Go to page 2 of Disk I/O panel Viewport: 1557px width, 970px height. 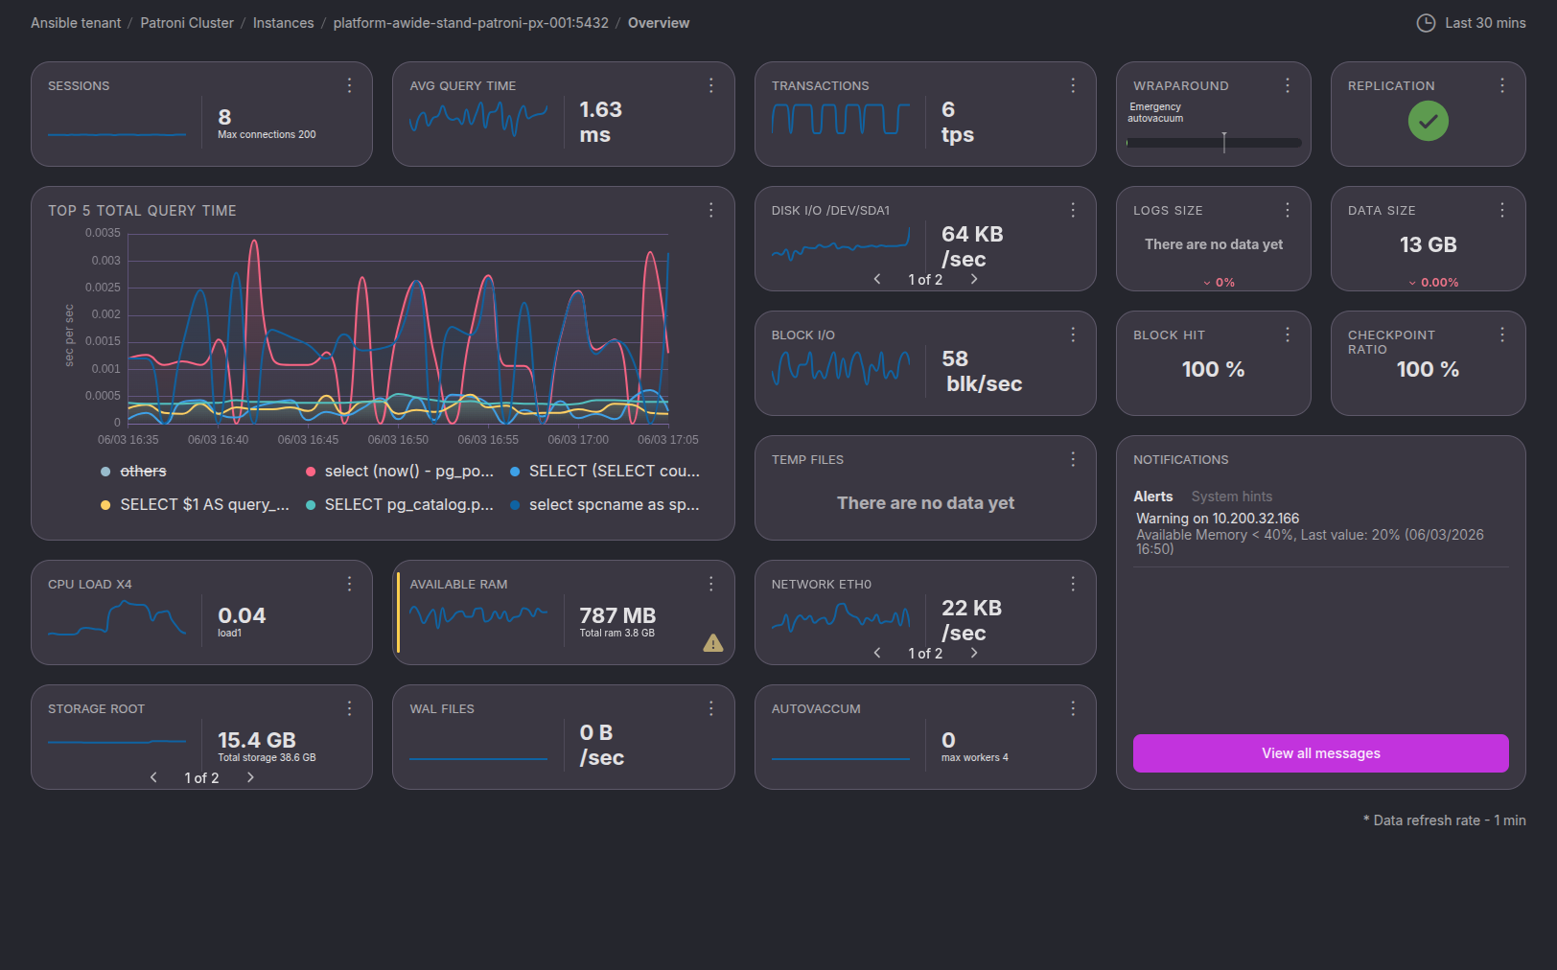point(974,279)
